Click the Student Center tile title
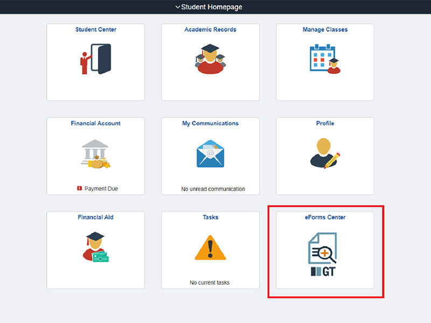 click(95, 30)
